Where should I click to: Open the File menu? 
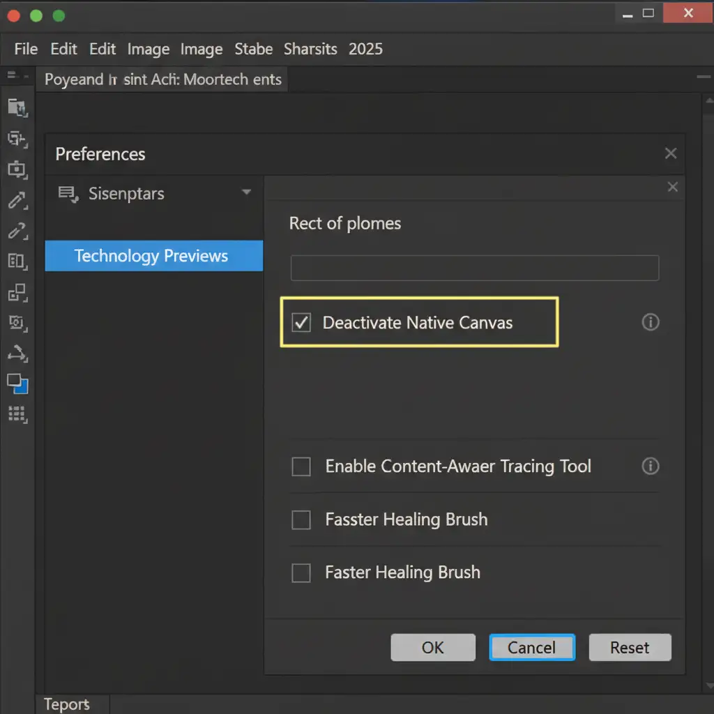click(x=26, y=49)
